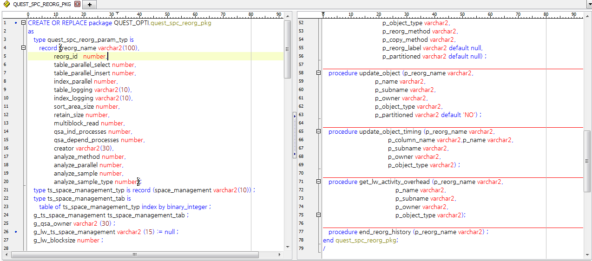
Task: Collapse the update_object_timing procedure fold on line 65
Action: 318,131
